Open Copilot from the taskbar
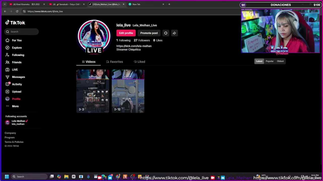323x181 pixels. pyautogui.click(x=59, y=177)
